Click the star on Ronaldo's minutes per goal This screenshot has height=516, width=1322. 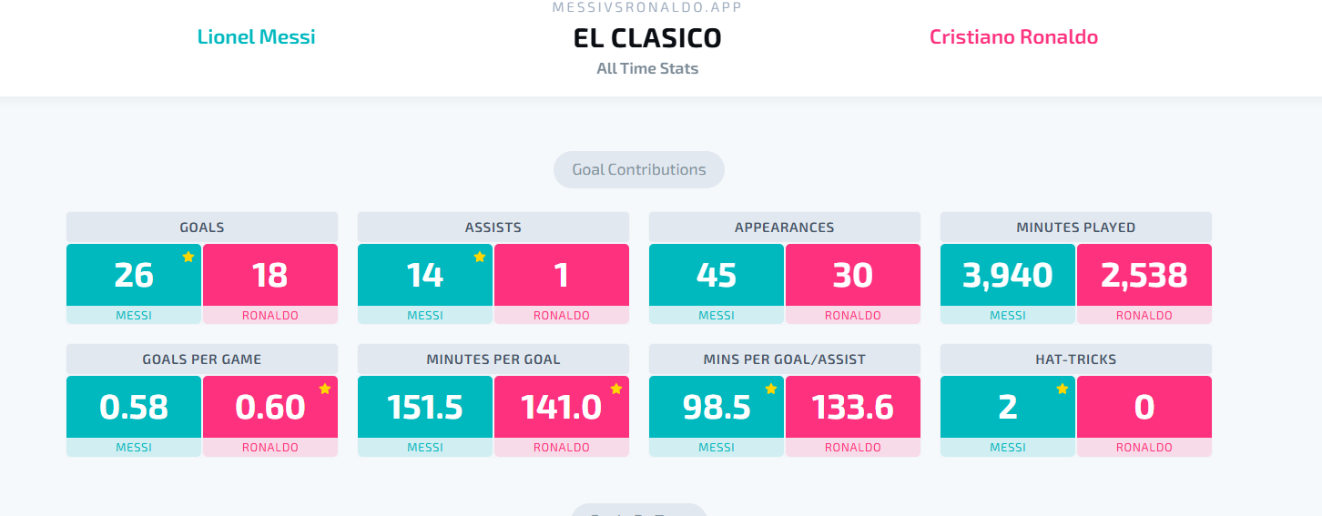(616, 389)
